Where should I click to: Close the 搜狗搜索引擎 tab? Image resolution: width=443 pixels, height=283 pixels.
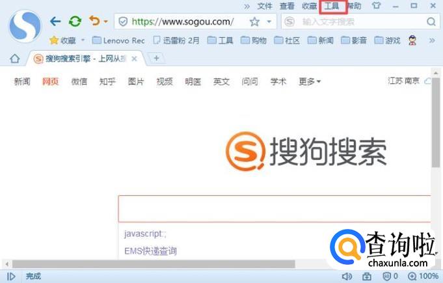point(135,59)
